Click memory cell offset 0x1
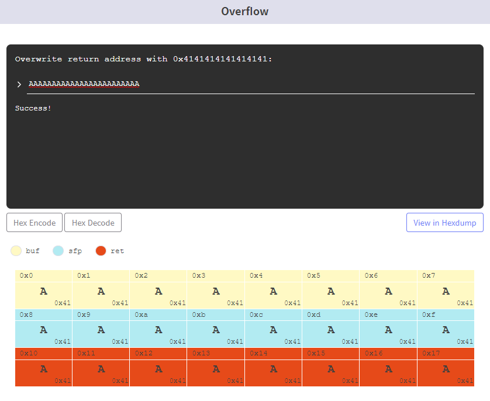 (101, 289)
